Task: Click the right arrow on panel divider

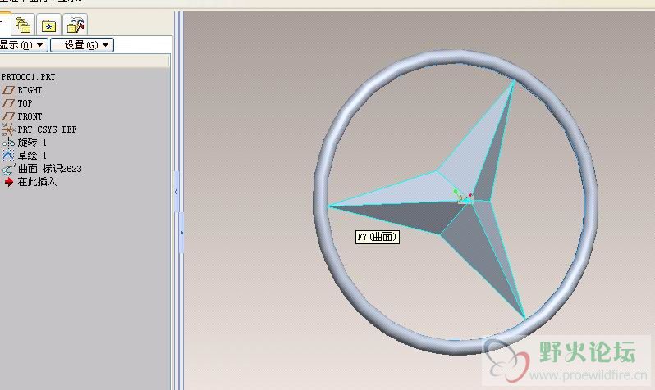Action: [x=181, y=233]
